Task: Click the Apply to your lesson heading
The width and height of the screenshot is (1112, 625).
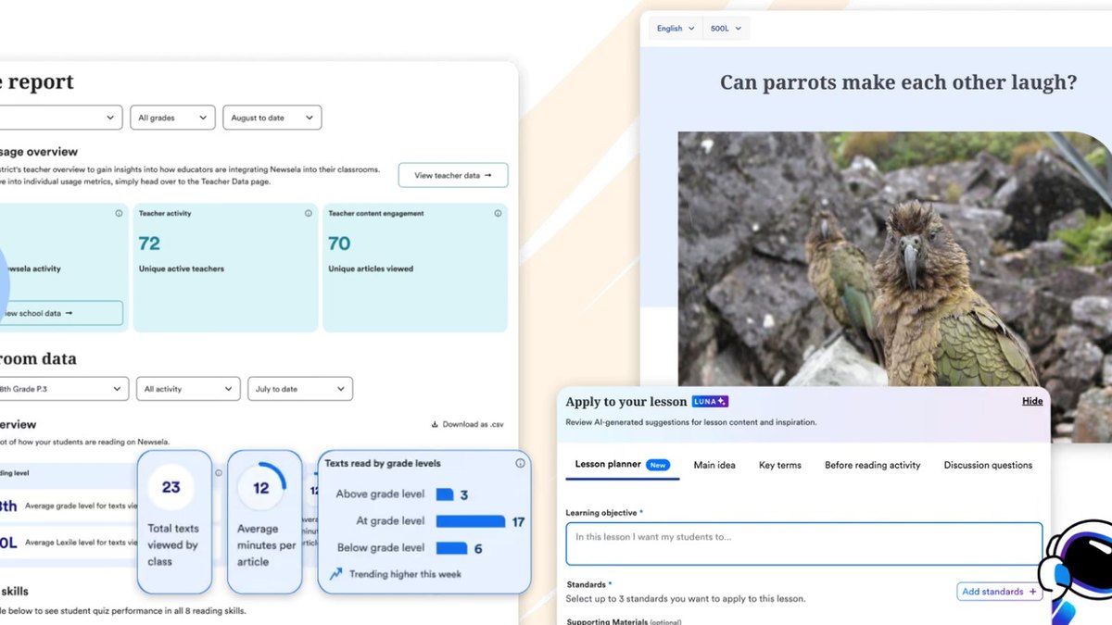Action: 625,402
